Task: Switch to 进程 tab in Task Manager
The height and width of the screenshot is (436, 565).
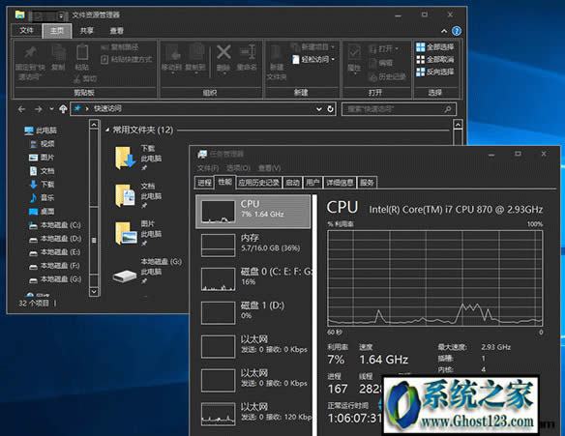Action: coord(204,183)
